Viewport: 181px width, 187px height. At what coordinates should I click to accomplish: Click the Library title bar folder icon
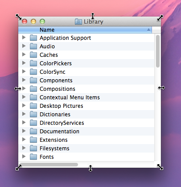pyautogui.click(x=78, y=21)
